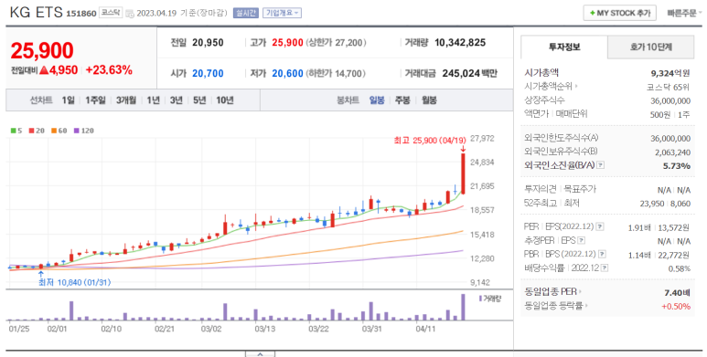Click the current price 25,900

(42, 50)
